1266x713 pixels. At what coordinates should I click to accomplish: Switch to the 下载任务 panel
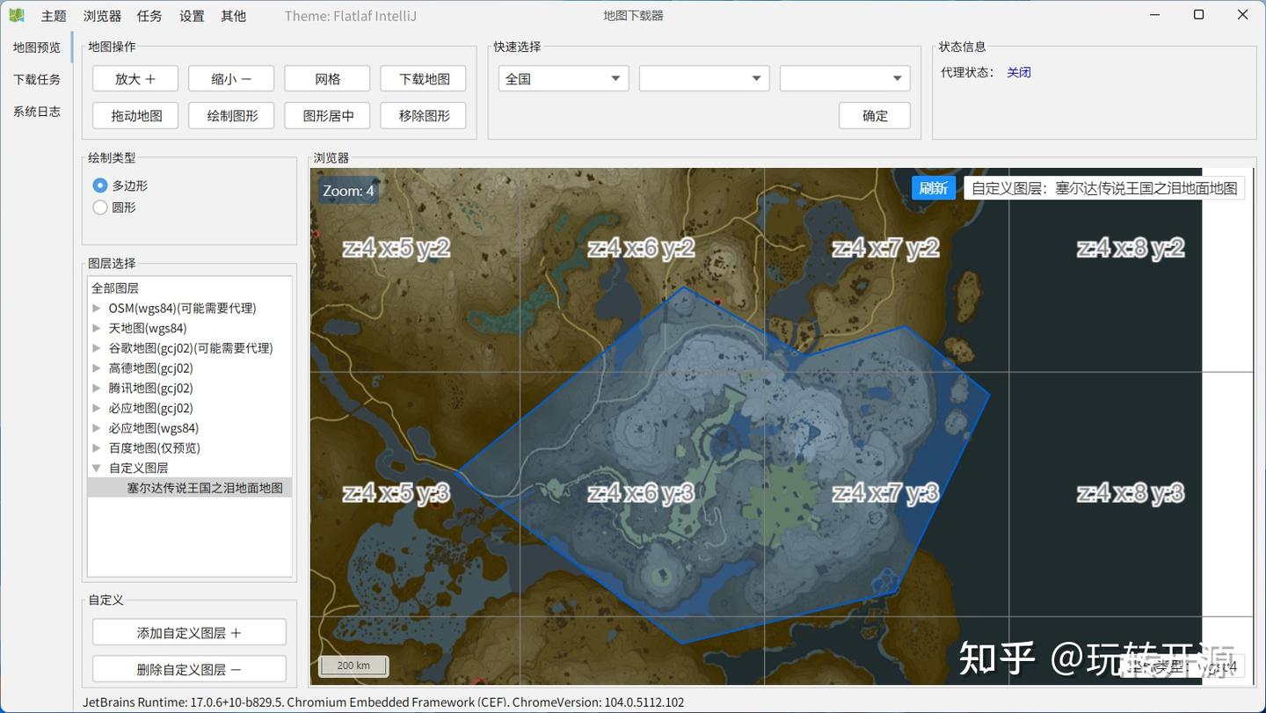[x=37, y=79]
